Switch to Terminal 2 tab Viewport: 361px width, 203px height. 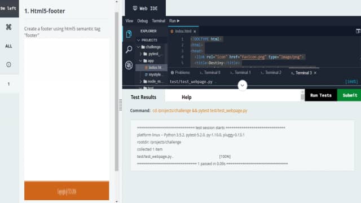point(271,73)
